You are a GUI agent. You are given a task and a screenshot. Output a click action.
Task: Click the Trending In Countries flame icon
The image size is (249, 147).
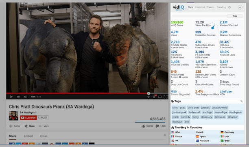[173, 128]
